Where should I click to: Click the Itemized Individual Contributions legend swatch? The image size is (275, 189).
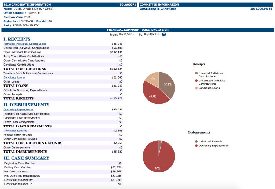[x=197, y=73]
